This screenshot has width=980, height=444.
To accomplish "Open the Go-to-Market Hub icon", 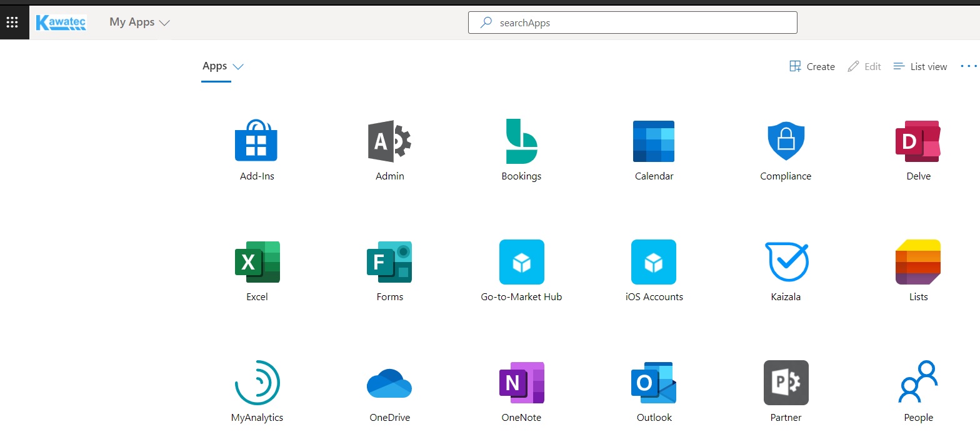I will pos(522,262).
